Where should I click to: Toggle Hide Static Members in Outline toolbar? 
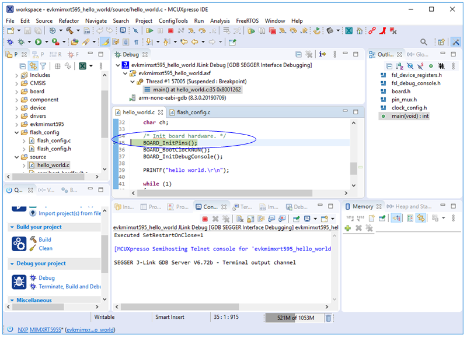point(420,66)
